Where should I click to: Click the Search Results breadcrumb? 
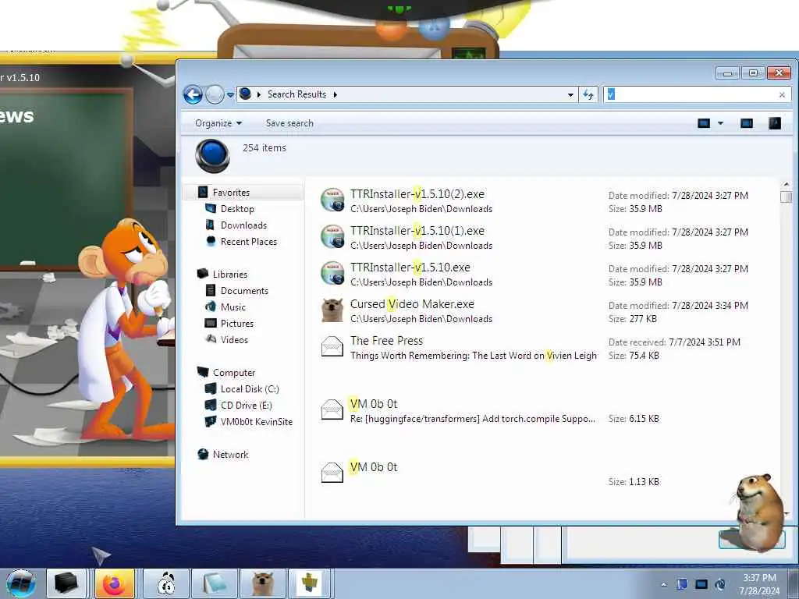click(x=297, y=94)
